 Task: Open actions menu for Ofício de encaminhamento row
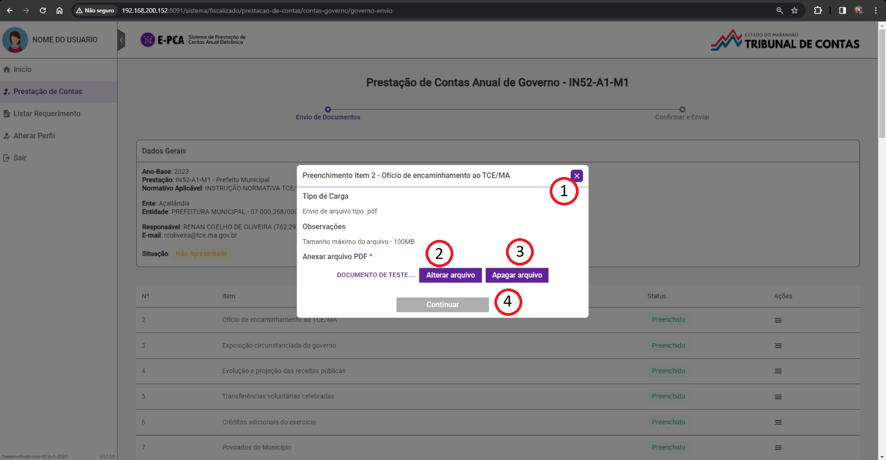(x=778, y=320)
